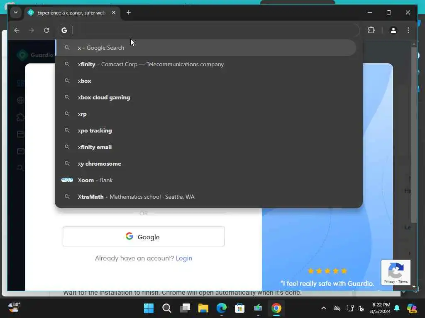
Task: Choose the 'xfinity - Comcast Corp' suggestion
Action: (x=206, y=64)
